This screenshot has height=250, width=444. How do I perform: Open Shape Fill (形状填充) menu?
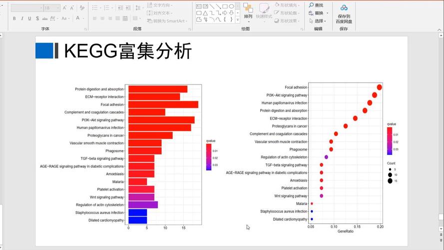(x=288, y=5)
